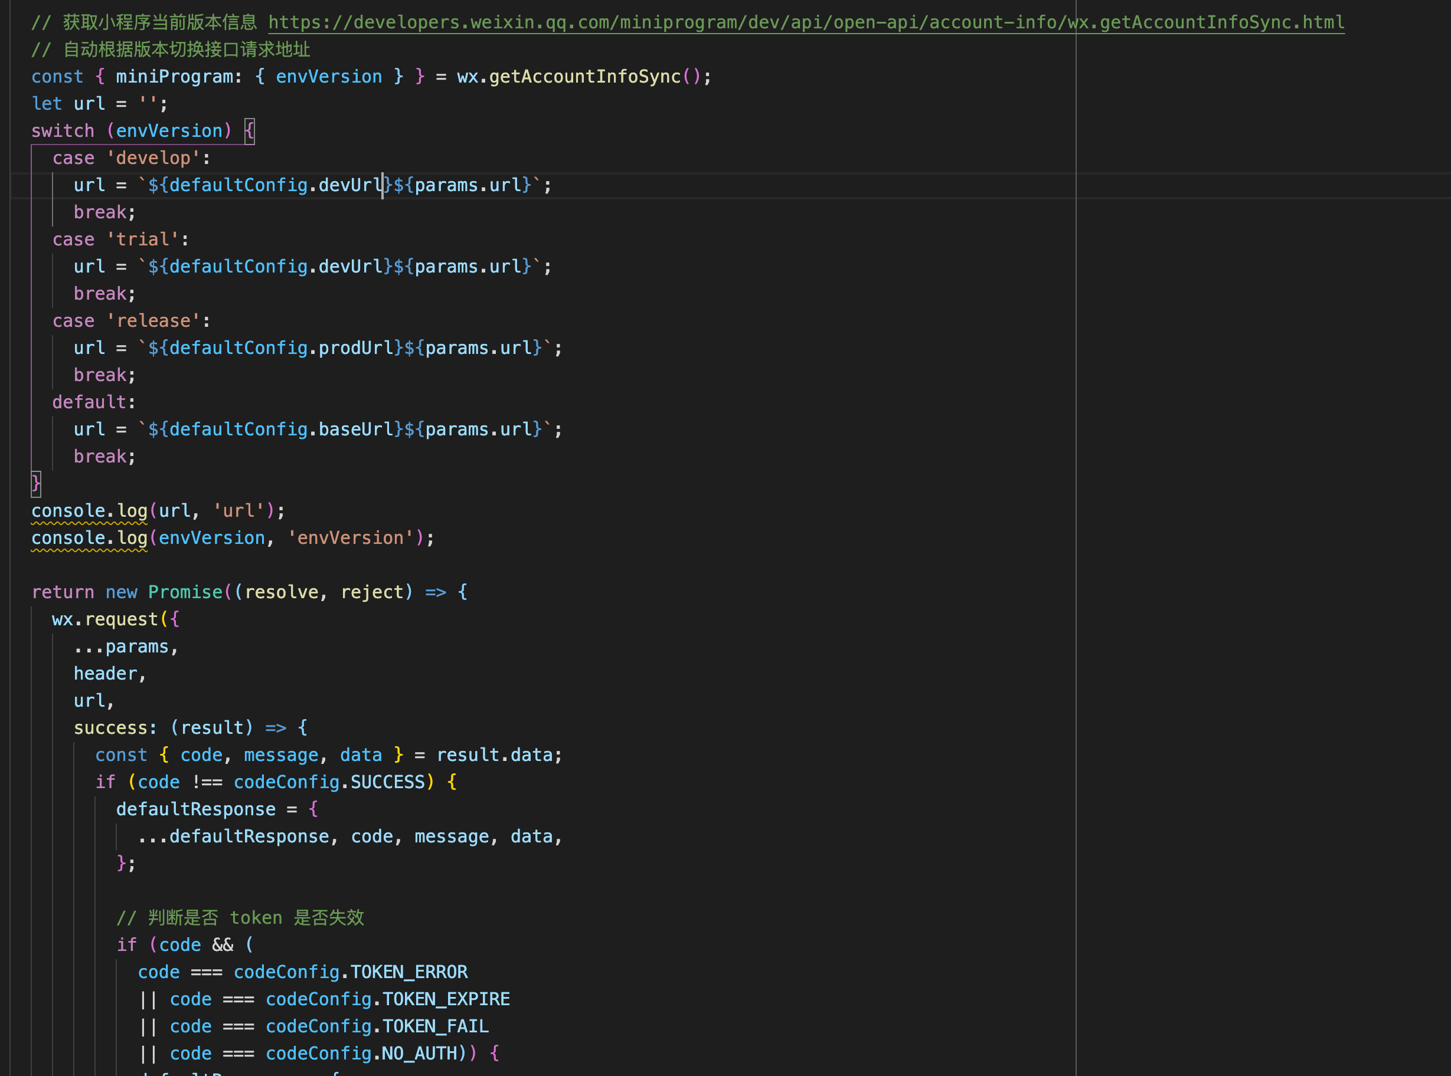
Task: Click TOKEN_EXPIRE constant
Action: (x=446, y=999)
